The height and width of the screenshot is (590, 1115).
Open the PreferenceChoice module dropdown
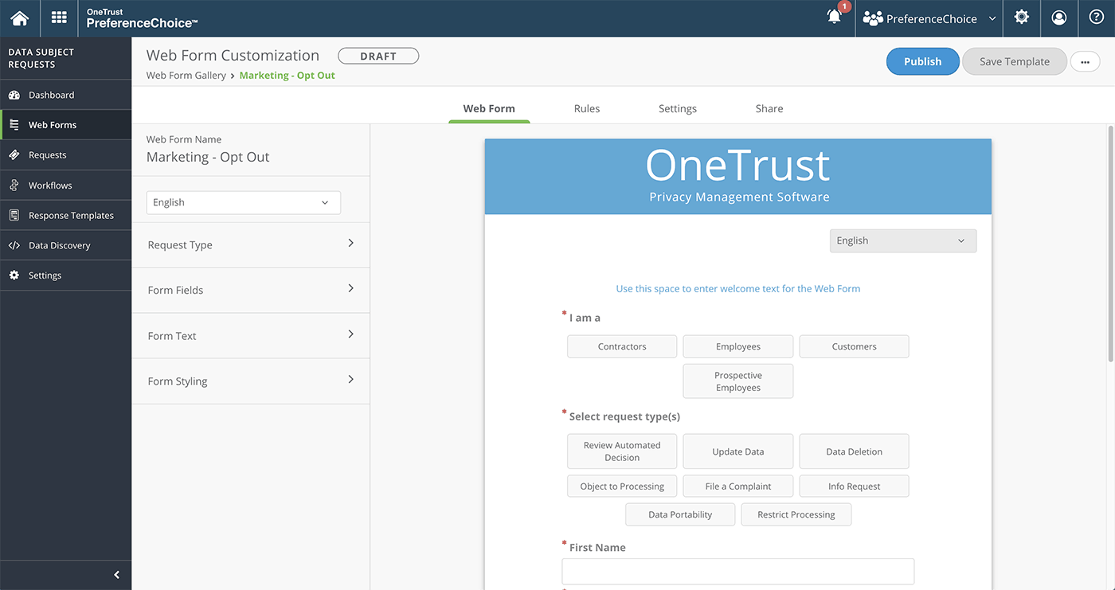[x=929, y=18]
